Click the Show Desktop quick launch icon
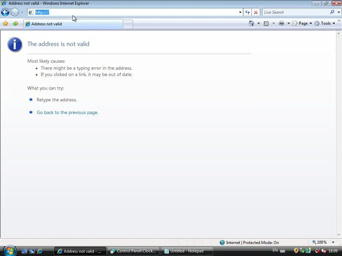The width and height of the screenshot is (342, 256). click(x=24, y=251)
